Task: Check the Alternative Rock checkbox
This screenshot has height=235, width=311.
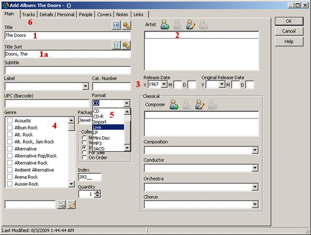Action: (10, 163)
